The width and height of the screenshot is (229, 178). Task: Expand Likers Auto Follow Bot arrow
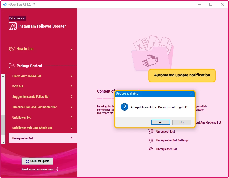click(72, 76)
